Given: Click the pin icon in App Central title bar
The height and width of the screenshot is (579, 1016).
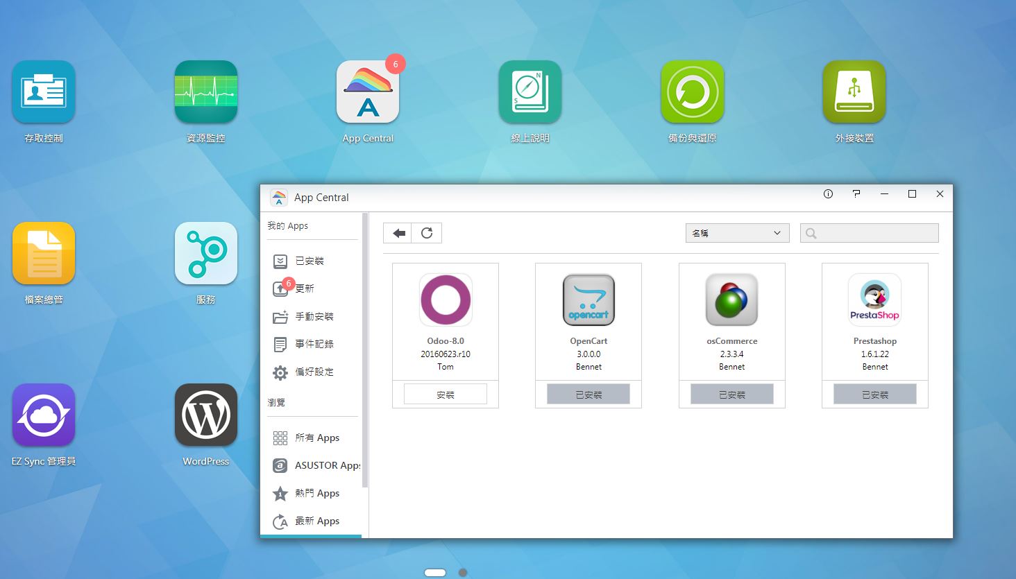Looking at the screenshot, I should tap(856, 194).
